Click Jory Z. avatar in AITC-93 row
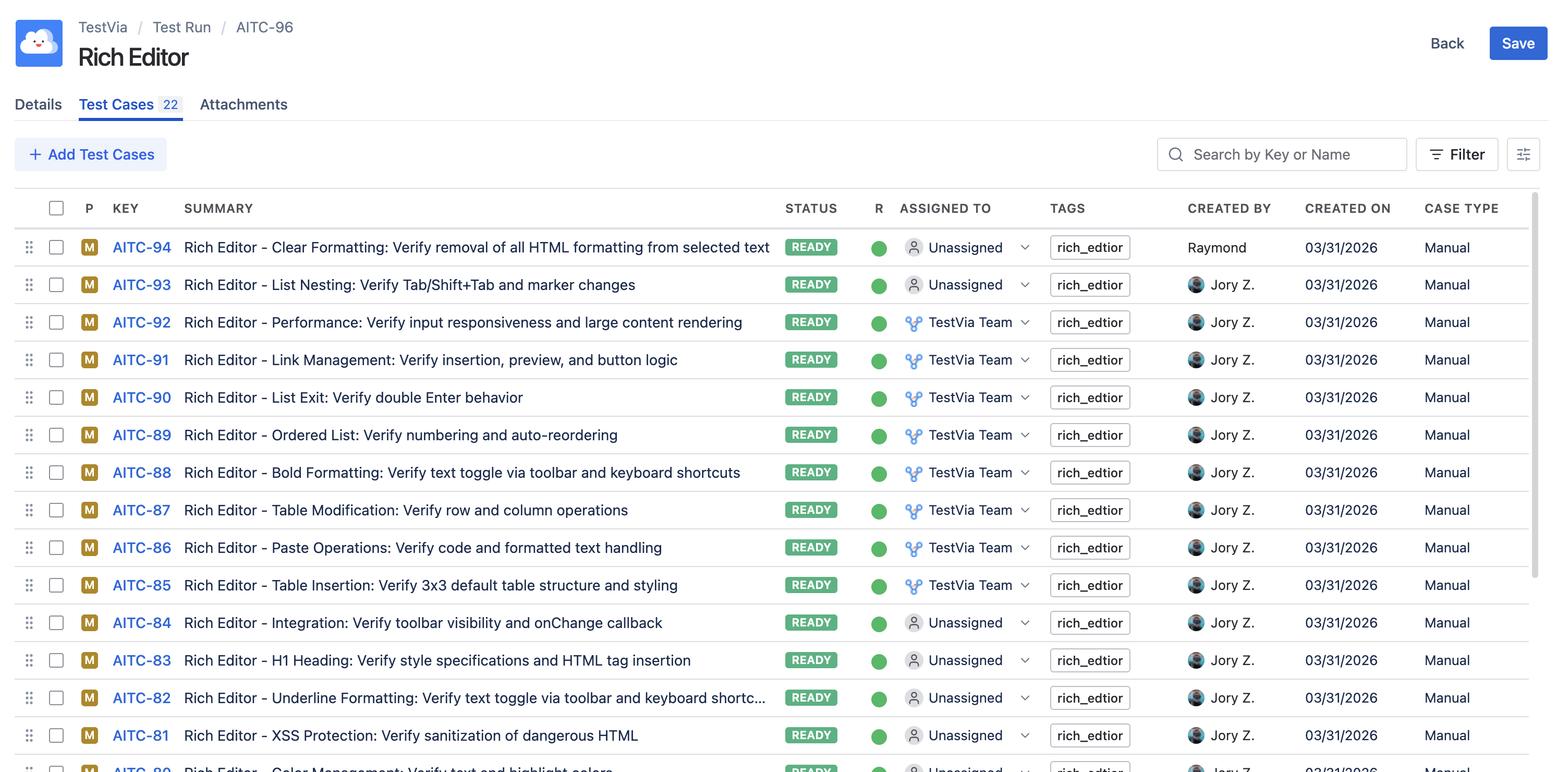The height and width of the screenshot is (772, 1557). (x=1196, y=285)
